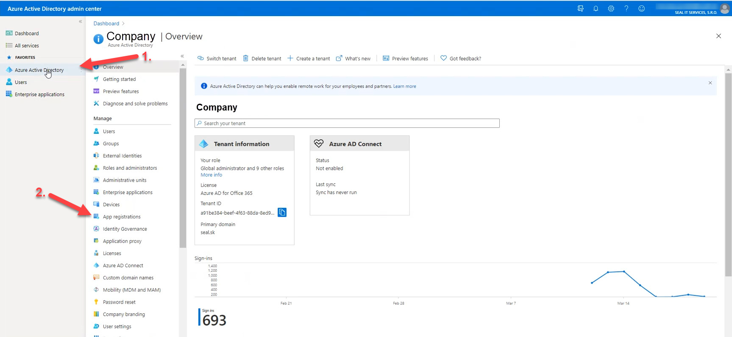Screen dimensions: 732x337
Task: Open the help question mark icon
Action: (x=626, y=8)
